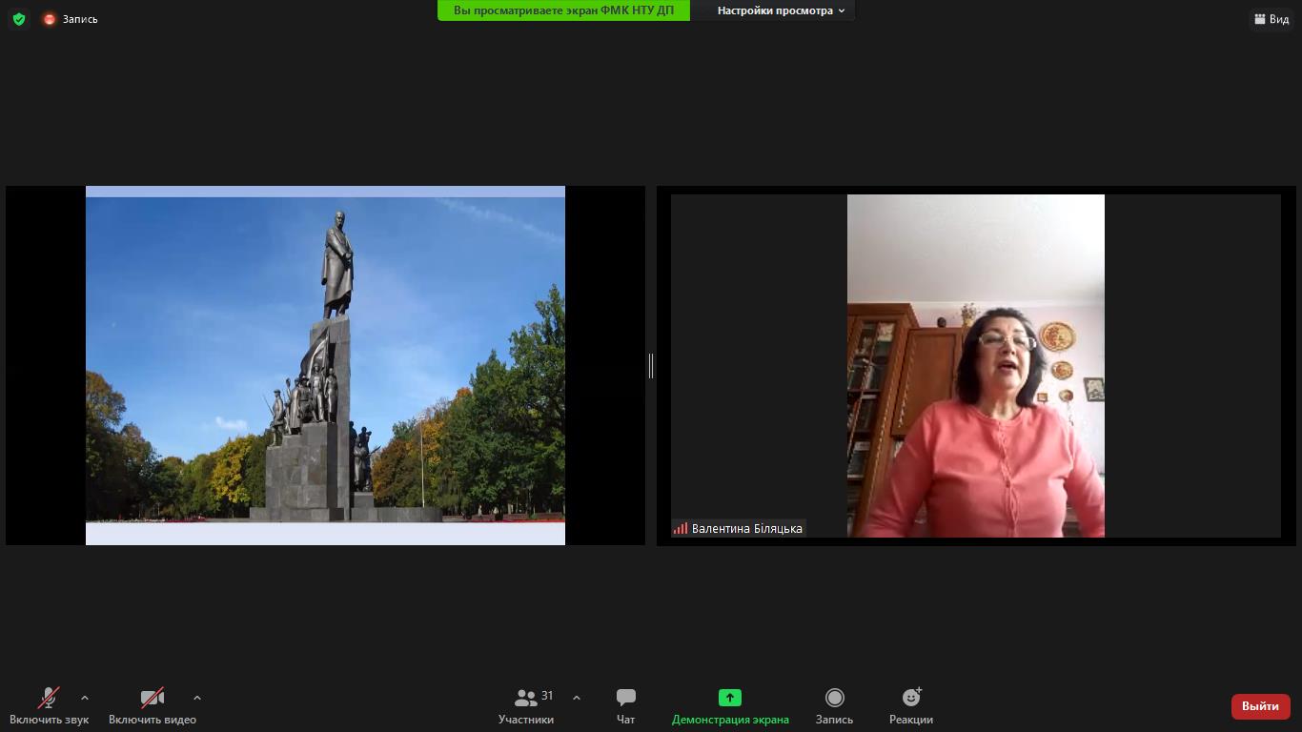This screenshot has width=1302, height=732.
Task: Click the signal strength bars beside Валентина Біляцька
Action: (681, 529)
